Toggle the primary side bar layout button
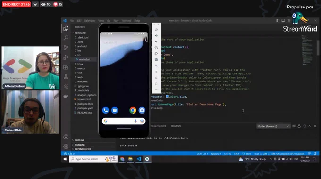This screenshot has width=321, height=179. point(278,21)
